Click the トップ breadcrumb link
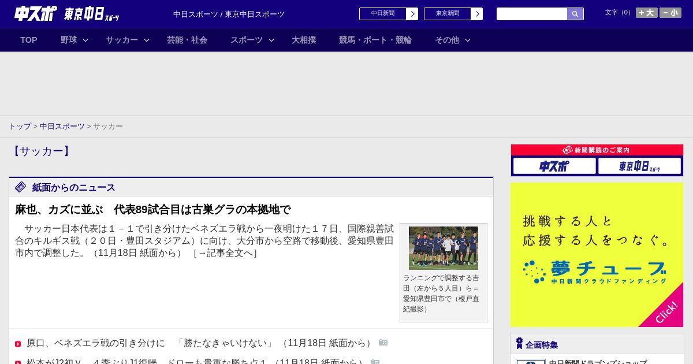 20,127
